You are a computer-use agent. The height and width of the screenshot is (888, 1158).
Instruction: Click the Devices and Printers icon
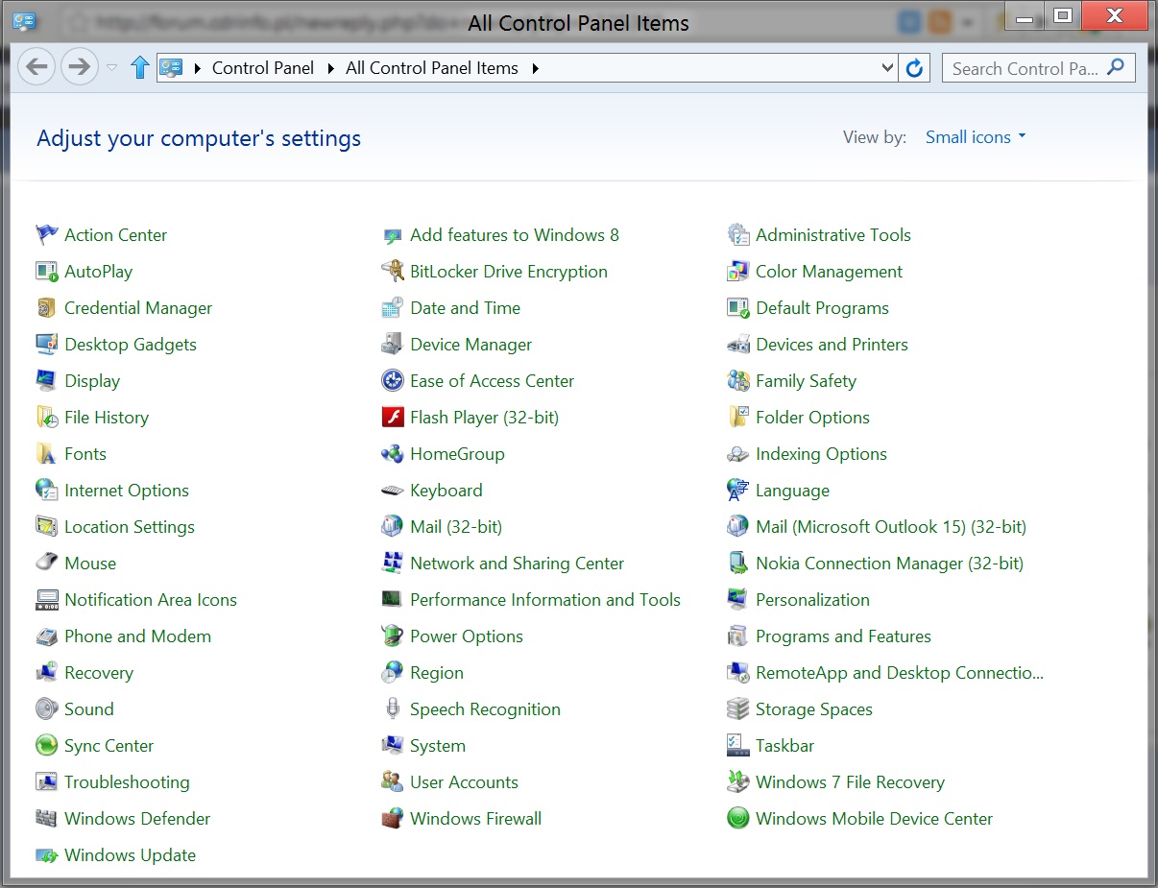737,344
